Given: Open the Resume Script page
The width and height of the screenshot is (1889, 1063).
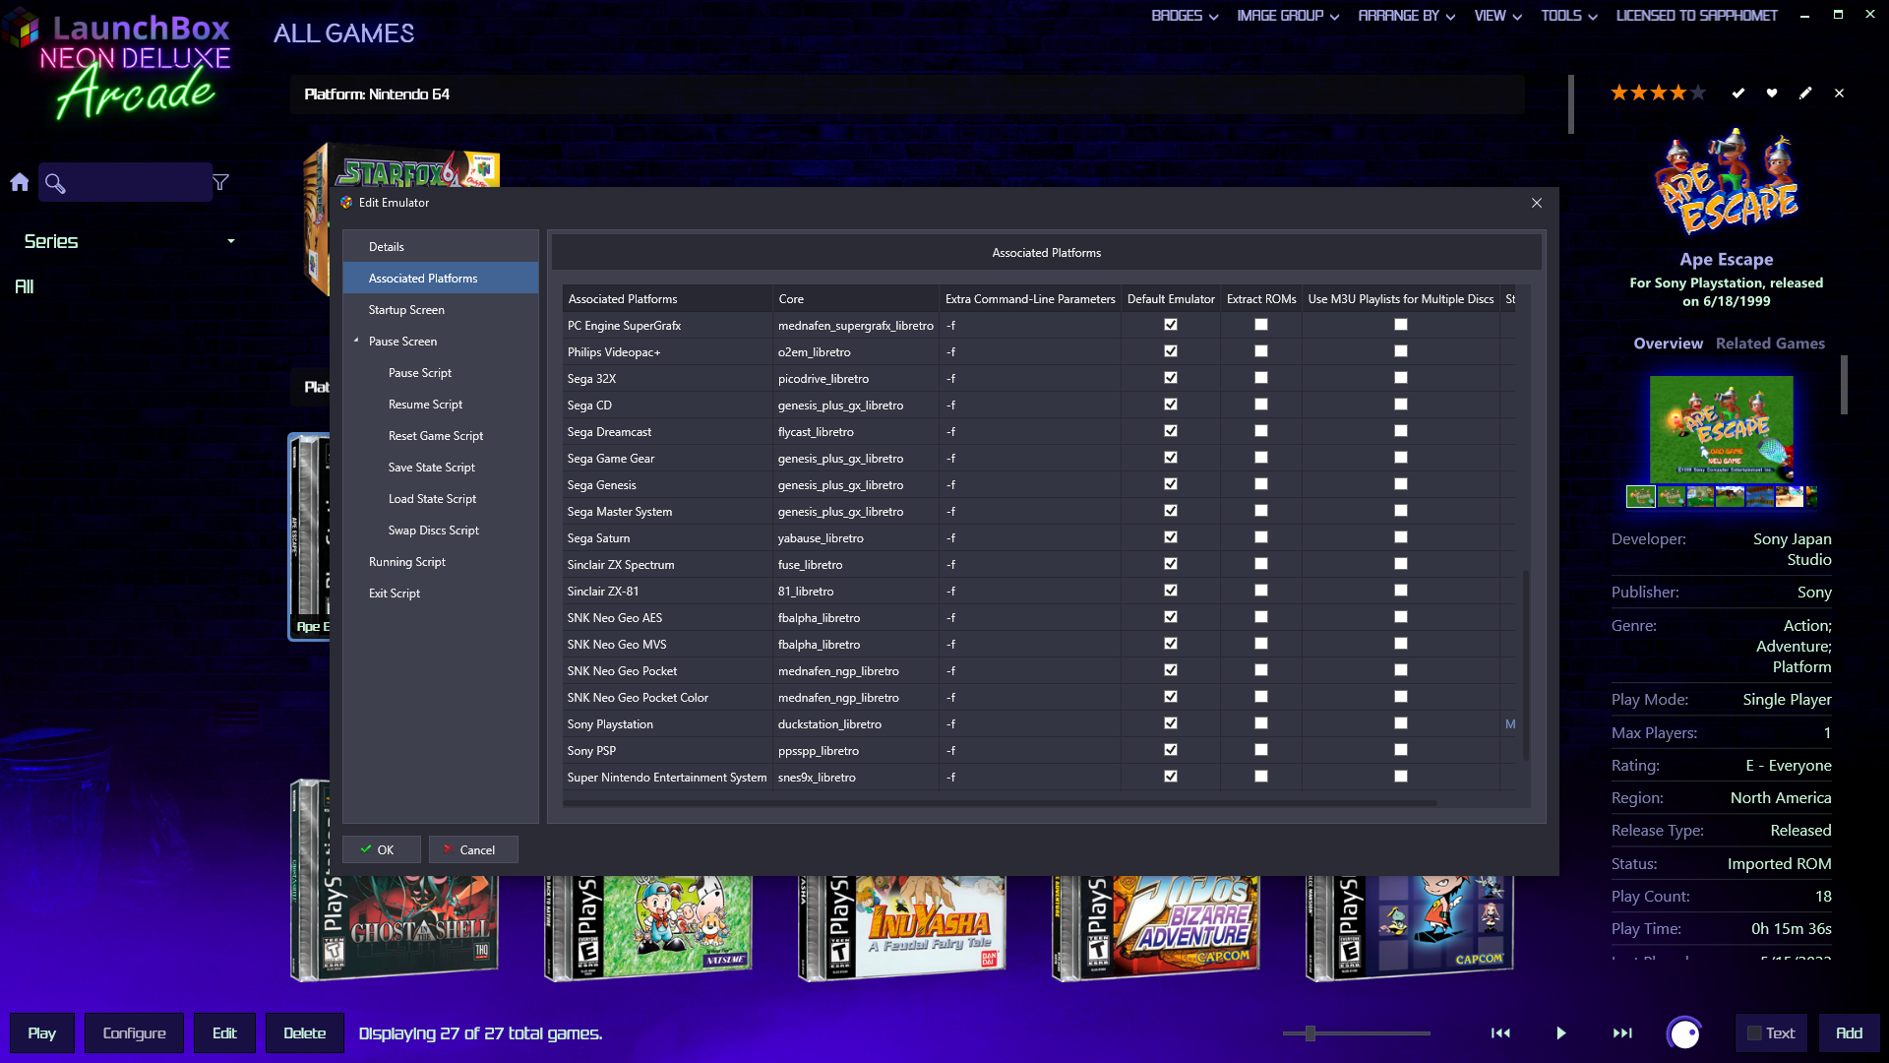Looking at the screenshot, I should [425, 405].
